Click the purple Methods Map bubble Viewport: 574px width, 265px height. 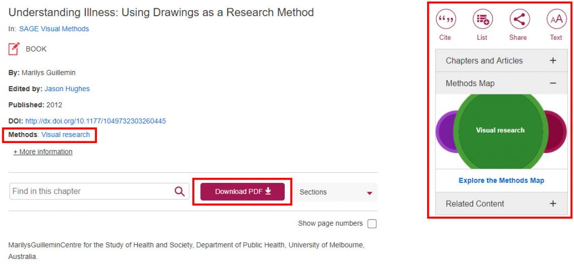(x=445, y=131)
